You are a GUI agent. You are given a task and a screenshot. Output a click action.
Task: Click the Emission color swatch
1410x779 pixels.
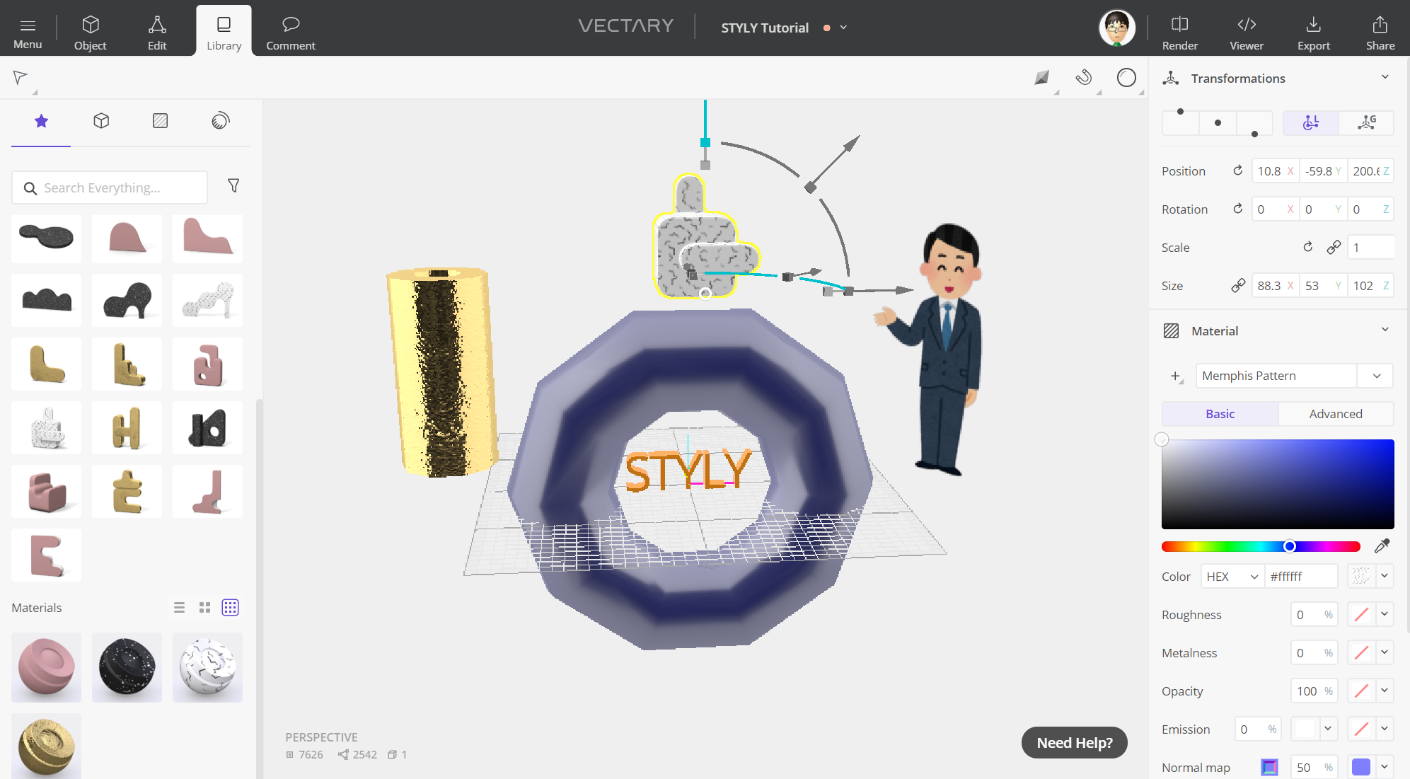[x=1305, y=729]
